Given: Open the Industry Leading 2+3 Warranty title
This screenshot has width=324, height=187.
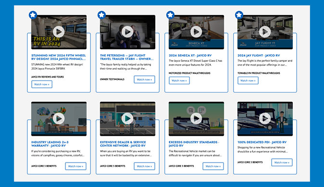Looking at the screenshot, I should (50, 144).
